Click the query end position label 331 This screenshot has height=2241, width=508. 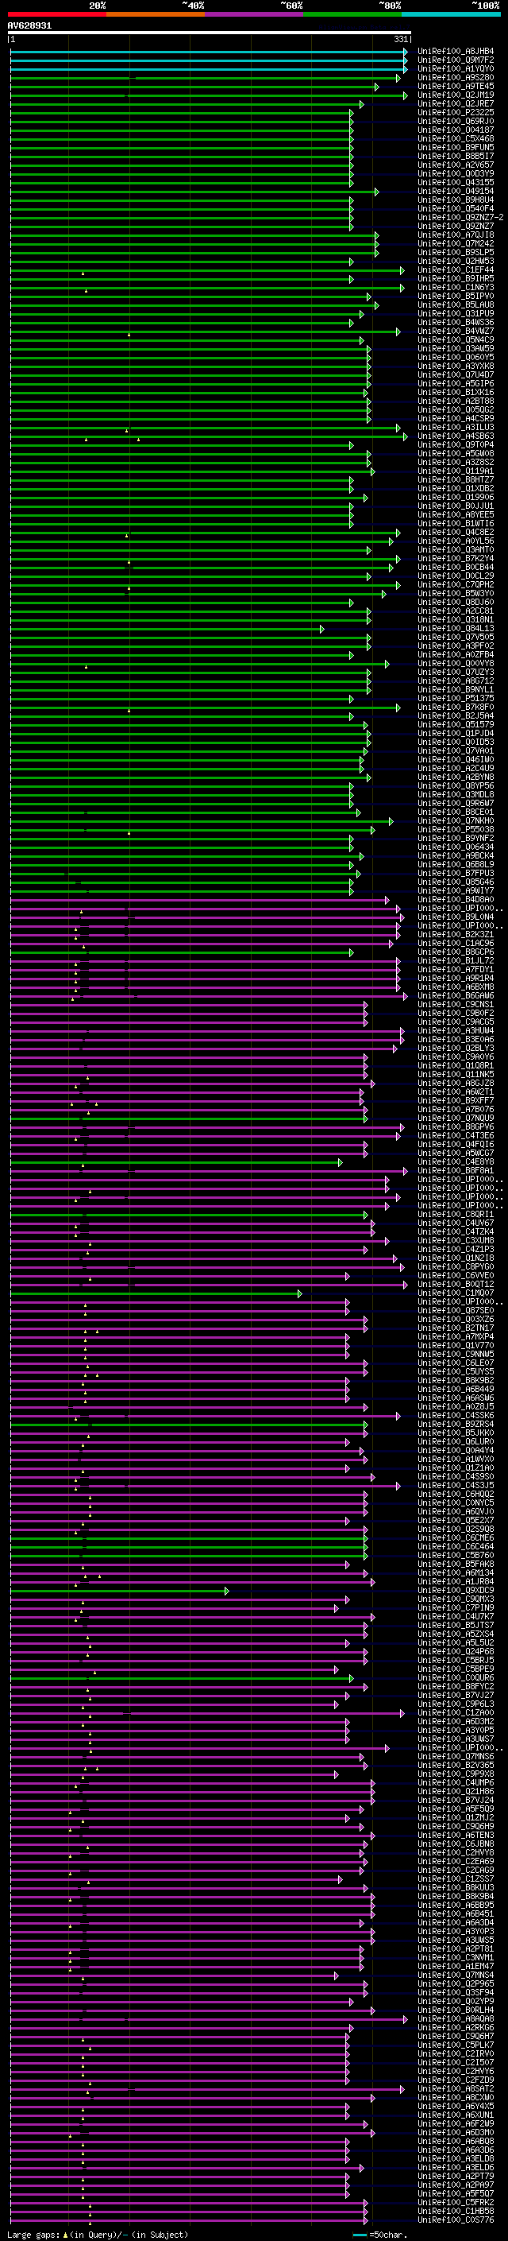[400, 39]
